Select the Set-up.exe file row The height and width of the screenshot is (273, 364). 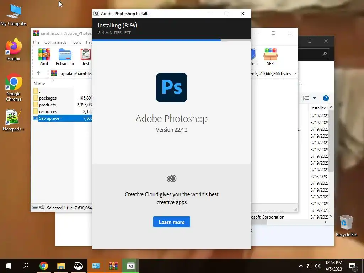[62, 118]
